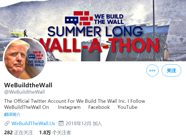Click the word YouTube in the bio

pyautogui.click(x=128, y=107)
